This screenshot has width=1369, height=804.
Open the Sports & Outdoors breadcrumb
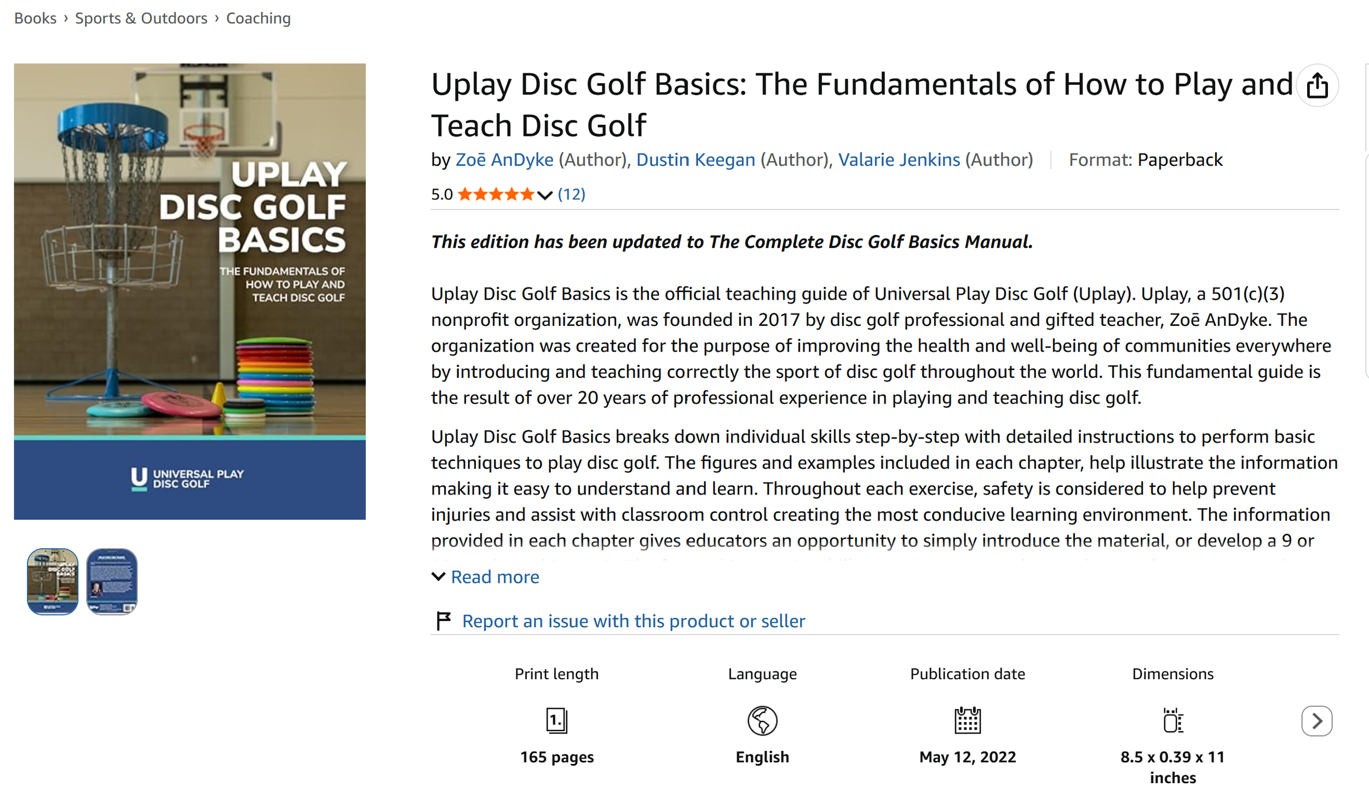pyautogui.click(x=141, y=18)
